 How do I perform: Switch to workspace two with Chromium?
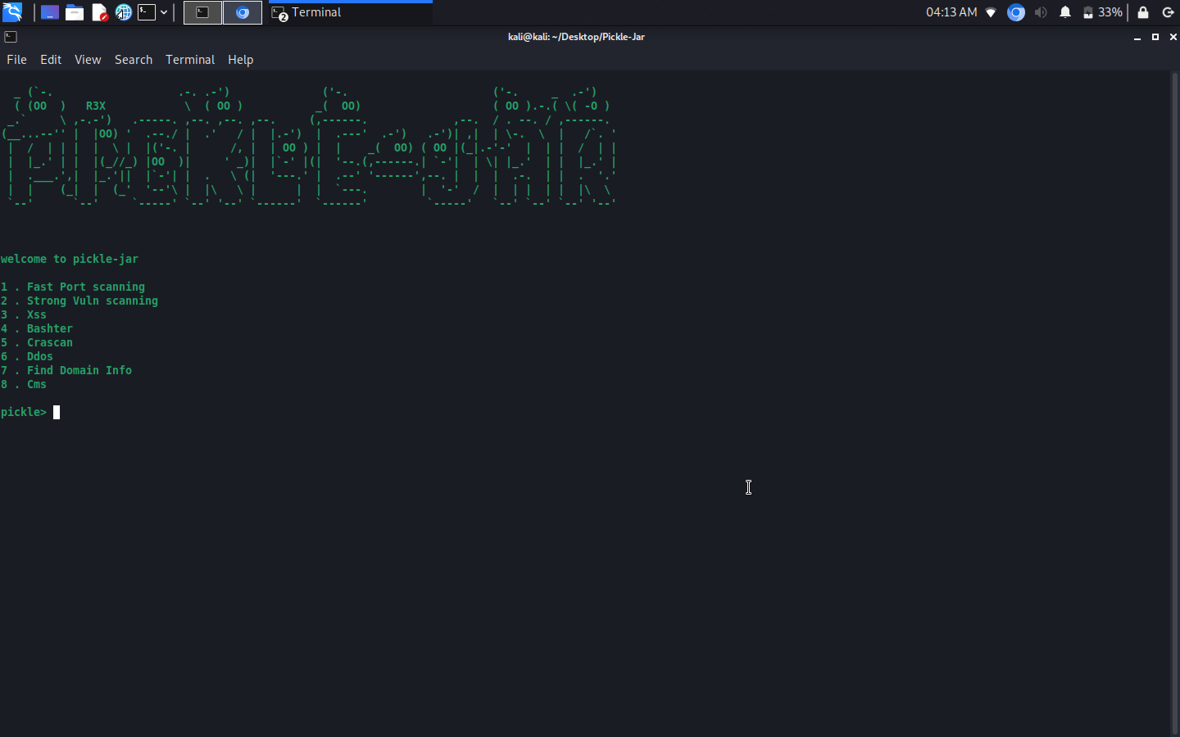tap(243, 12)
